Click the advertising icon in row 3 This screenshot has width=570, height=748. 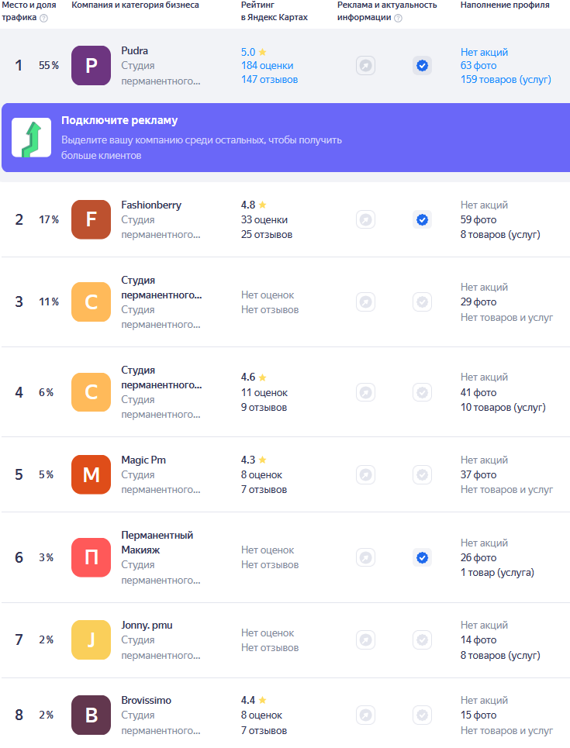(x=366, y=302)
